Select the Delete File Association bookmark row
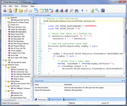 [79, 90]
